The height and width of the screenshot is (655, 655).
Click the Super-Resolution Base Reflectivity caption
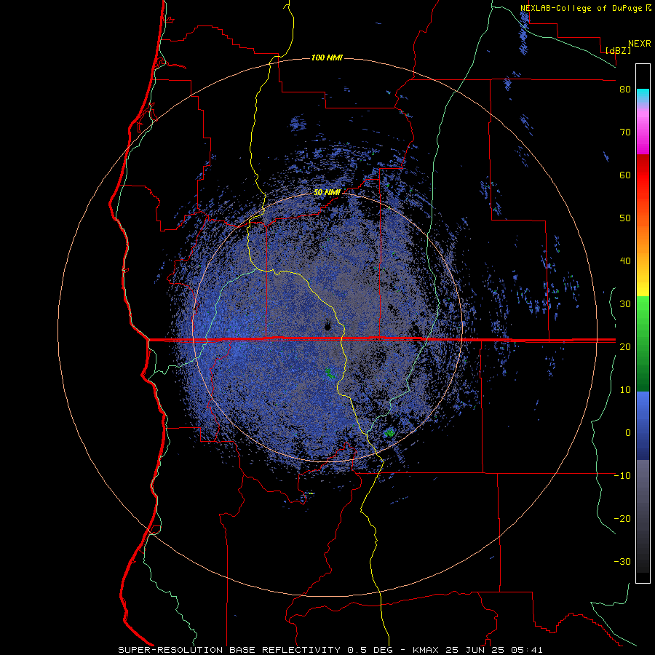[330, 650]
